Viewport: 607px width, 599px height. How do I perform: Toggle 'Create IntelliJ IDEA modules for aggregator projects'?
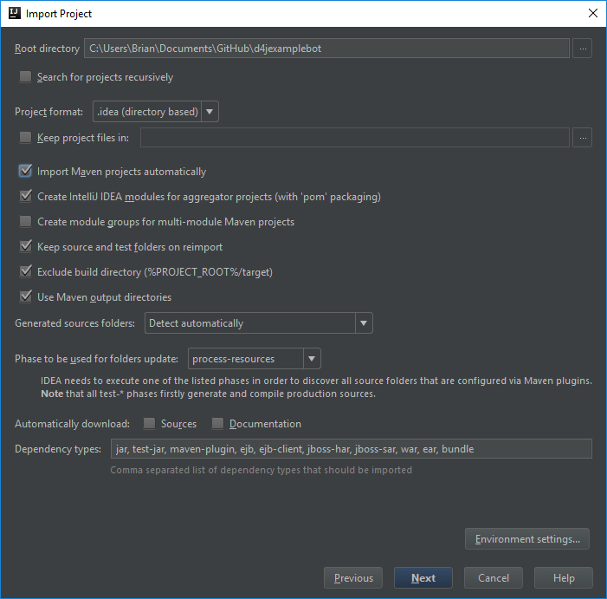pos(26,196)
